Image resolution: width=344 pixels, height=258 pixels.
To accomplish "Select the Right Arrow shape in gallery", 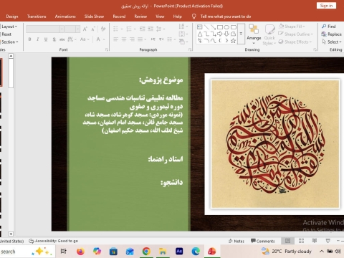I will 220,34.
